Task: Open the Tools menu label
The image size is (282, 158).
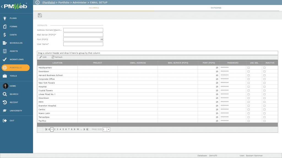Action: (x=13, y=76)
